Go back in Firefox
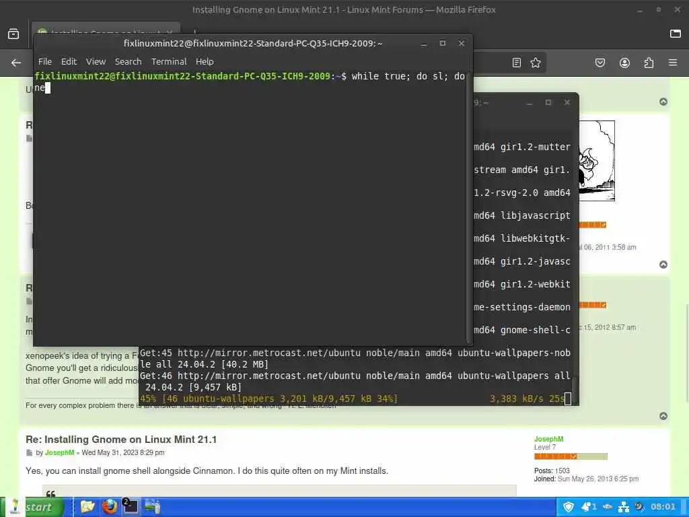 pyautogui.click(x=16, y=63)
